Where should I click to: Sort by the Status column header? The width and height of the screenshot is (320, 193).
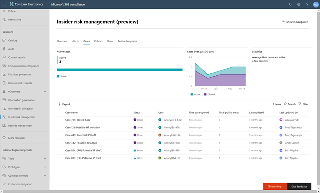[137, 112]
